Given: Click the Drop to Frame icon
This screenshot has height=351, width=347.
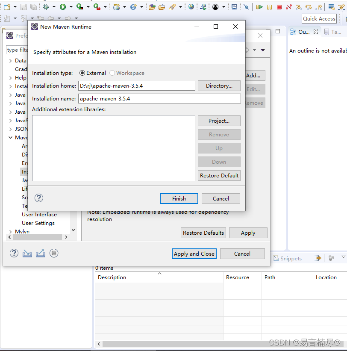Looking at the screenshot, I should coord(331,7).
